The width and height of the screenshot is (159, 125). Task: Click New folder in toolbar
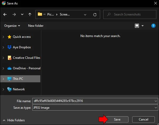[36, 26]
